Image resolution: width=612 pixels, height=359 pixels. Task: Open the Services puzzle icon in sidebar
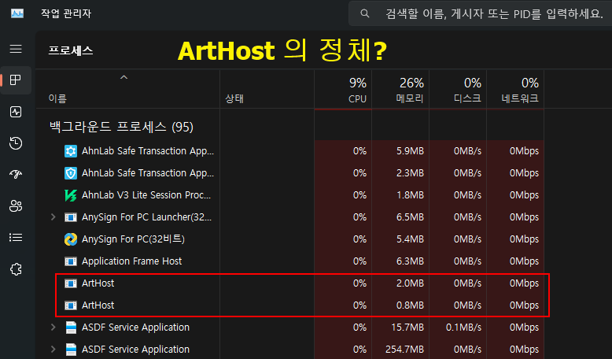16,269
